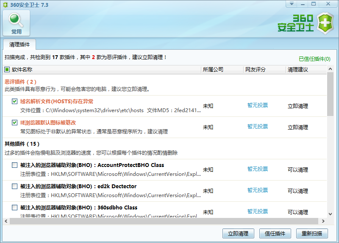Image resolution: width=339 pixels, height=243 pixels.
Task: Maximize the 360安全卫士 window
Action: pyautogui.click(x=314, y=4)
